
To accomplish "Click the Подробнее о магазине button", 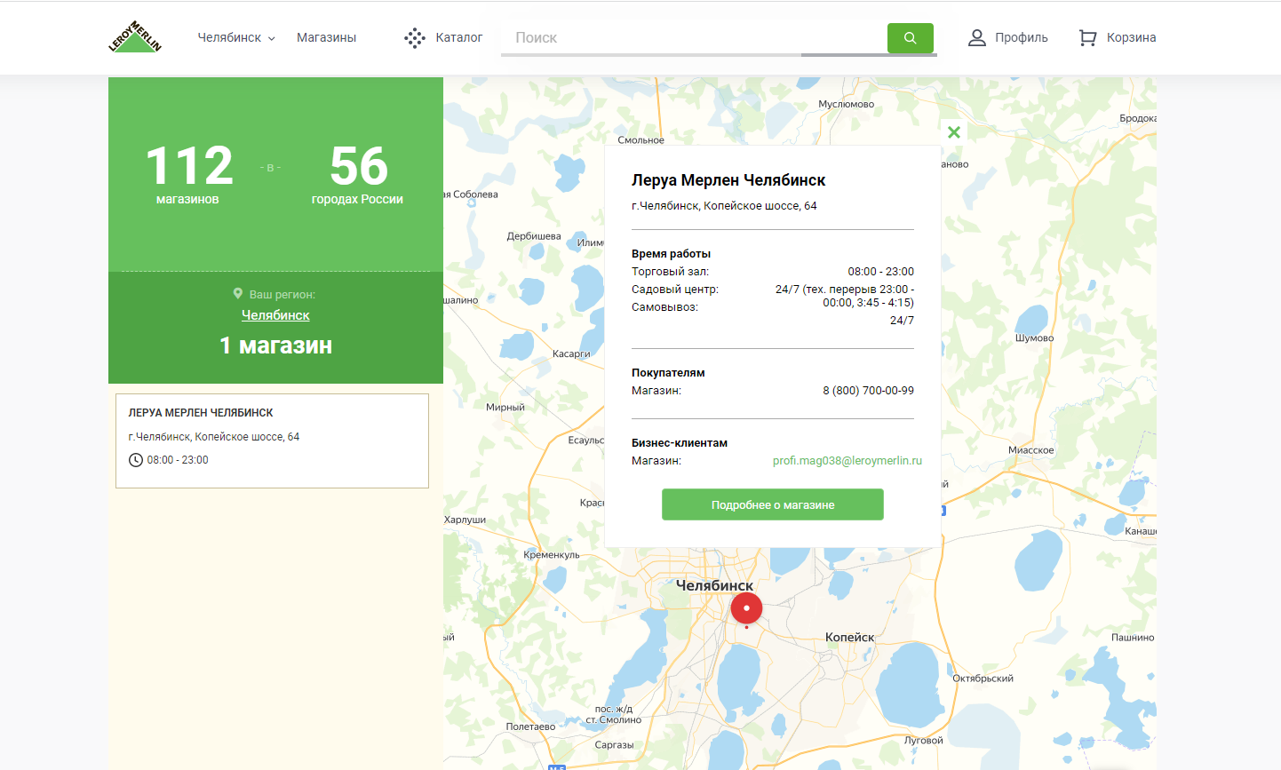I will pos(773,504).
